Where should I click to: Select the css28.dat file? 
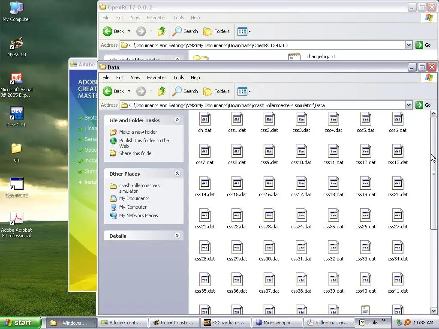[204, 251]
